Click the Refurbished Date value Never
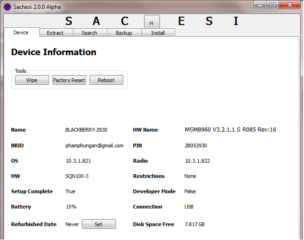This screenshot has height=240, width=304. coord(72,224)
